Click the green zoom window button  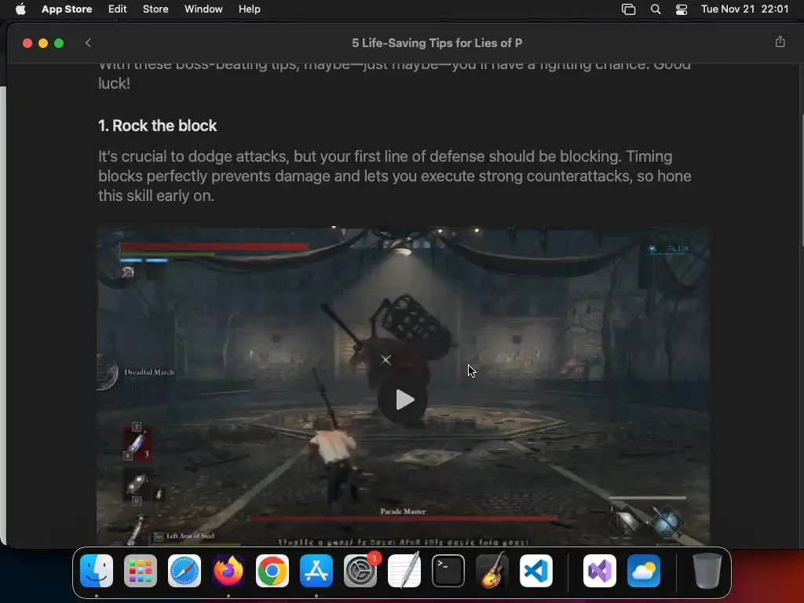[x=59, y=43]
